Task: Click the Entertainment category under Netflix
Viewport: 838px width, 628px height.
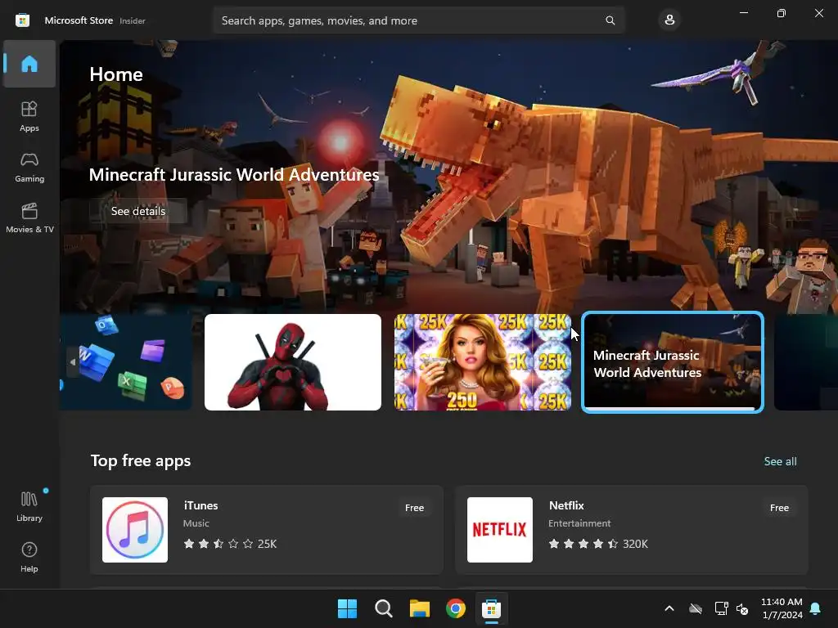Action: point(579,523)
